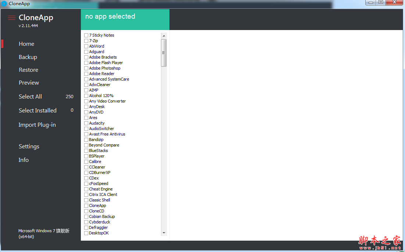The width and height of the screenshot is (405, 252).
Task: Open the Backup menu item
Action: click(28, 57)
